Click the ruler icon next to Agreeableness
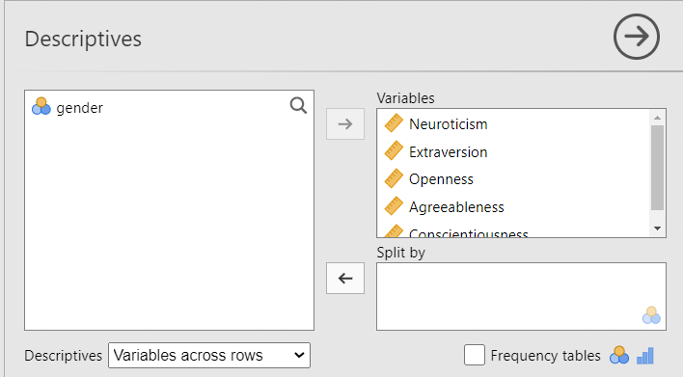Screen dimensions: 683x377 (x=394, y=206)
